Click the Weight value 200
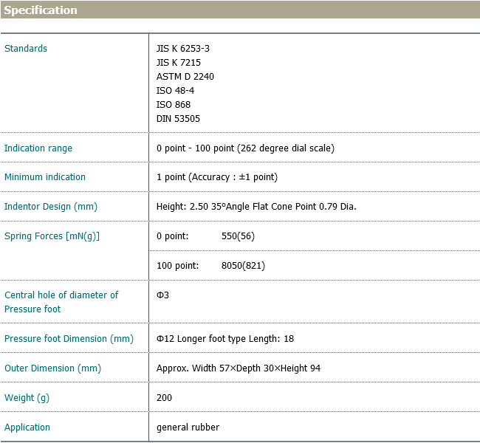This screenshot has height=443, width=480. click(x=164, y=398)
